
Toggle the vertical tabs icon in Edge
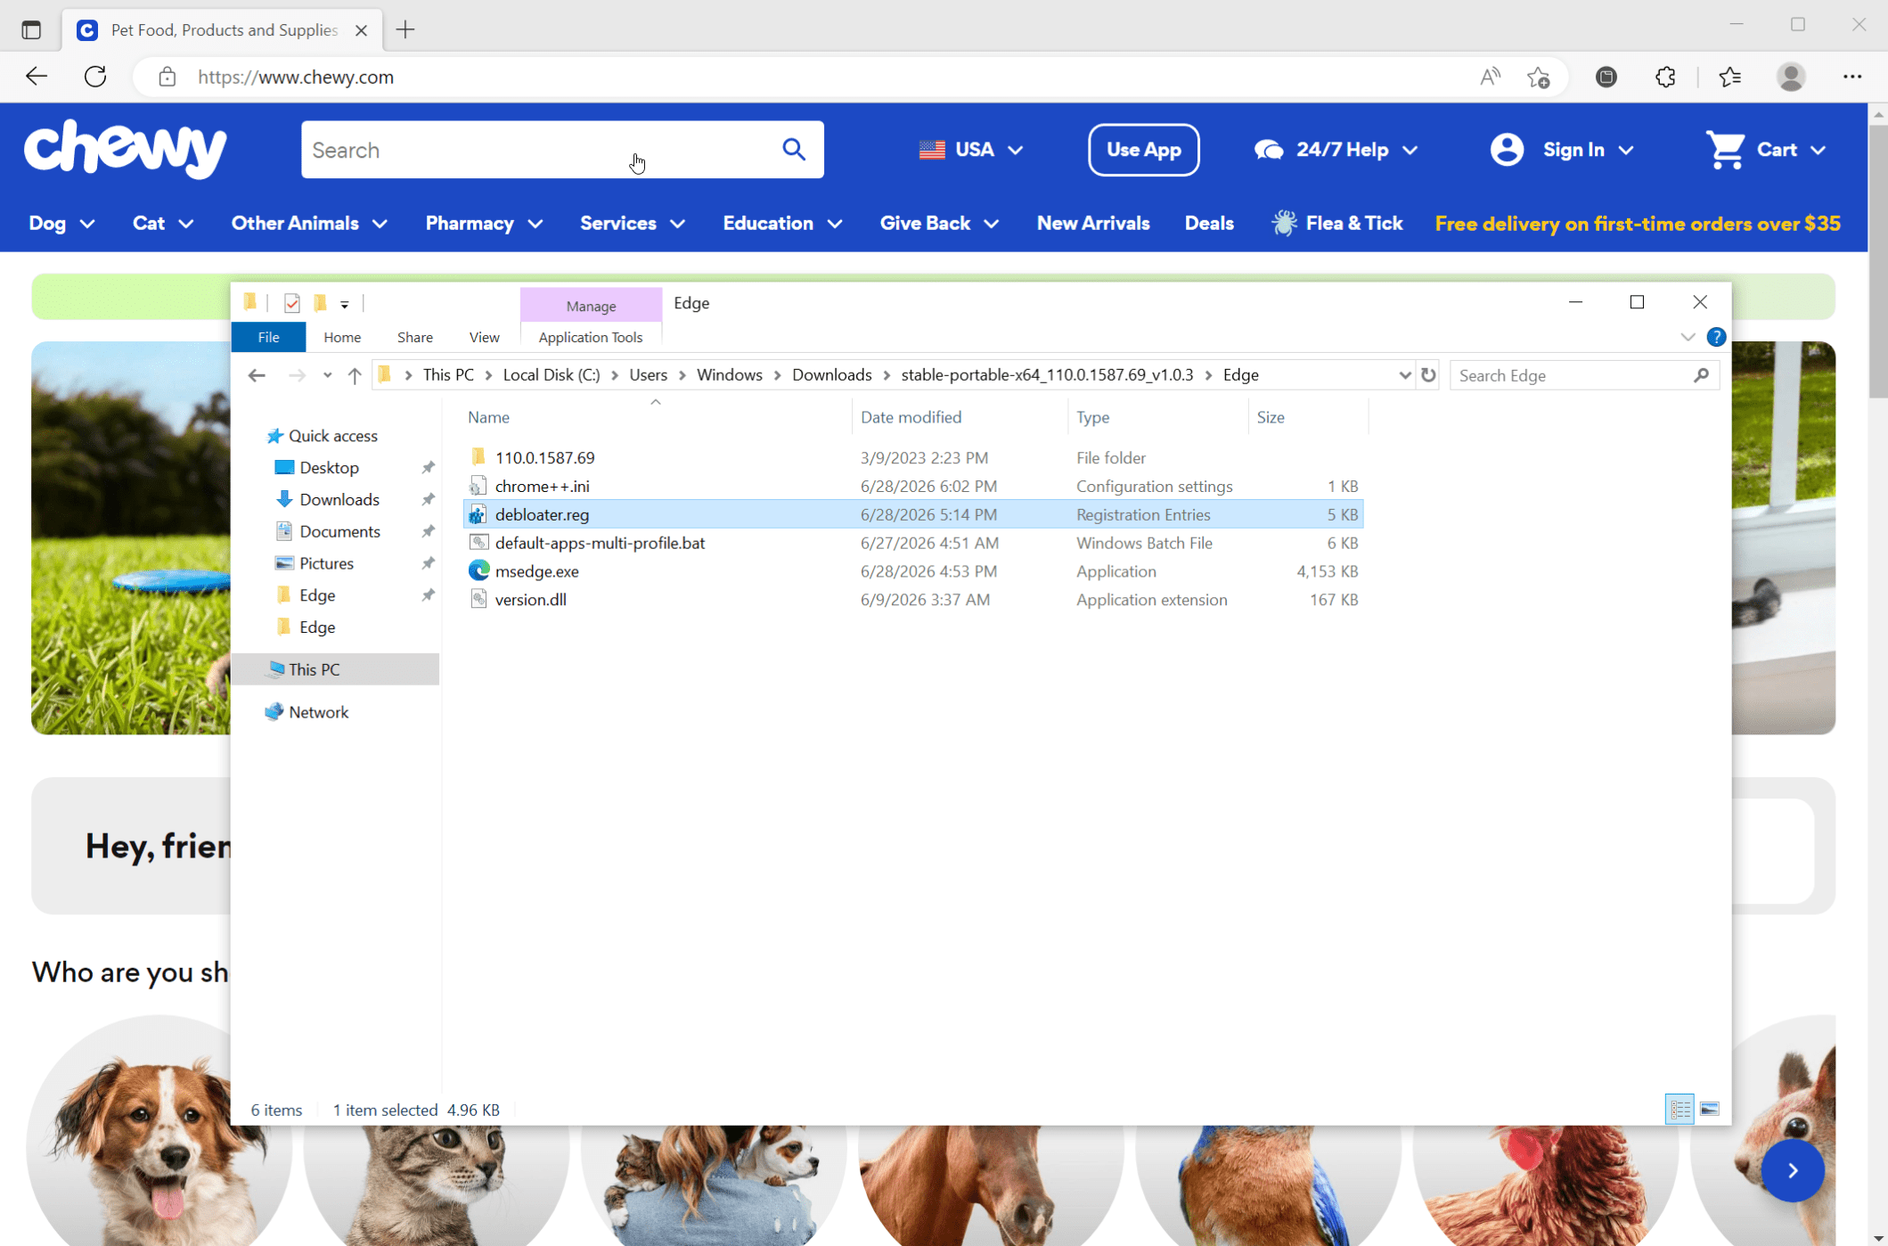[31, 29]
